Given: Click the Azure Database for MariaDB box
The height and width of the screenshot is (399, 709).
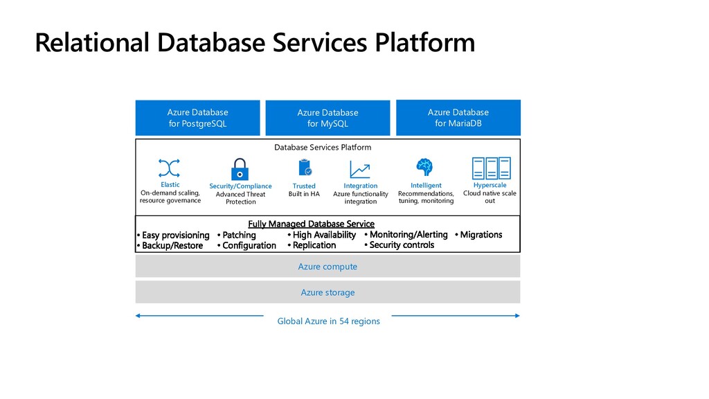Looking at the screenshot, I should (x=458, y=118).
